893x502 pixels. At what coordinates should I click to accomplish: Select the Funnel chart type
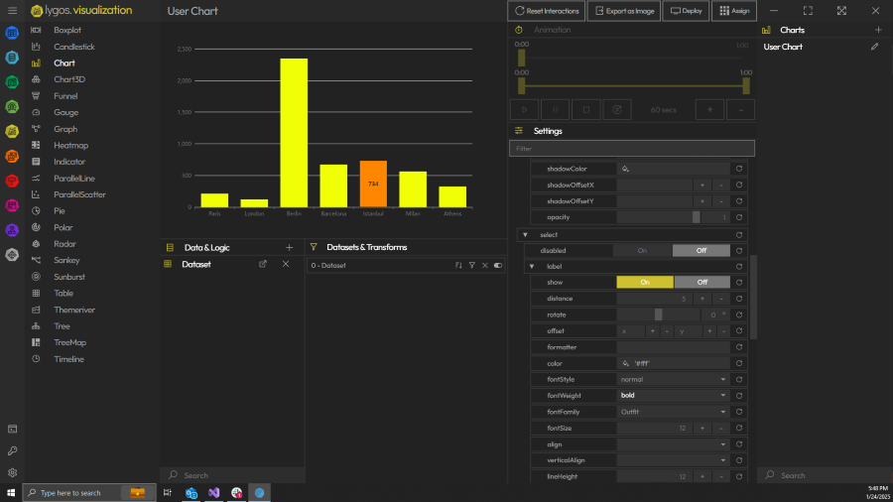pyautogui.click(x=65, y=96)
